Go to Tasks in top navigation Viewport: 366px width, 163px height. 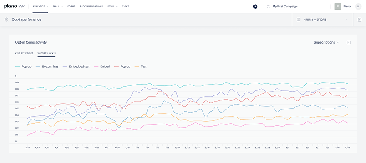click(126, 7)
